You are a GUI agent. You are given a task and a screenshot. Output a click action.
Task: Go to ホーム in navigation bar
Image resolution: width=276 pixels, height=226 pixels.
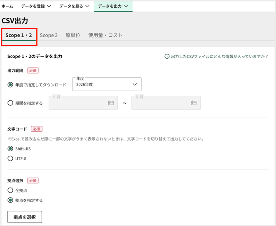point(7,6)
